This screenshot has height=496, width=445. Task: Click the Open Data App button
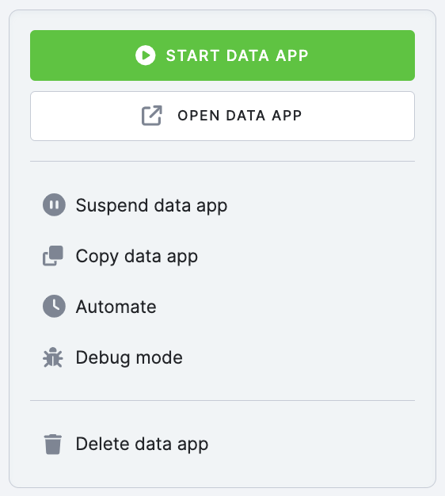click(222, 116)
